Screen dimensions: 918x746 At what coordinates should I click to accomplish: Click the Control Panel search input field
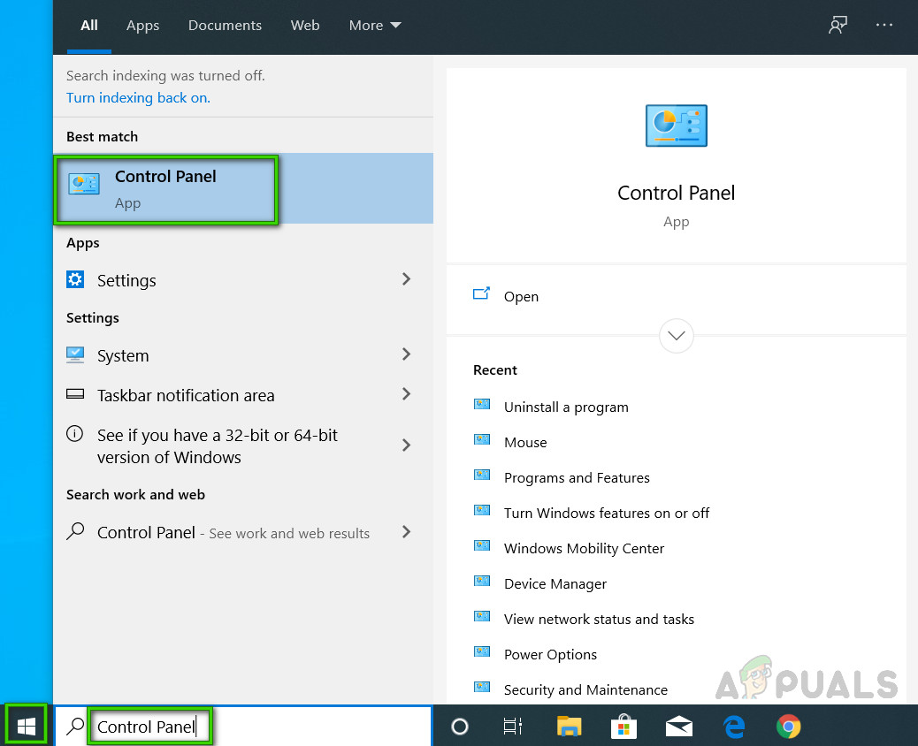(x=244, y=726)
